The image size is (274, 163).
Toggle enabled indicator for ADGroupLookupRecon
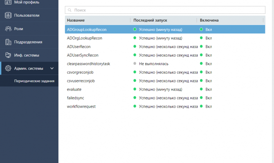coord(201,29)
